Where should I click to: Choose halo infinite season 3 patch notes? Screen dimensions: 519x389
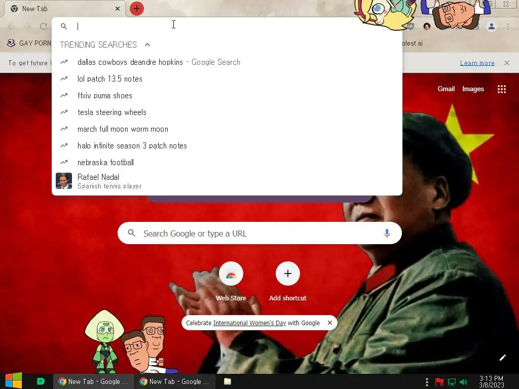tap(227, 145)
